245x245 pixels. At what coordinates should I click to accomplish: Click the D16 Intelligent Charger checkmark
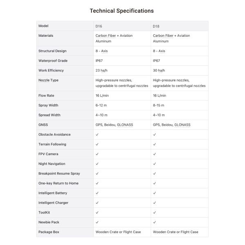click(97, 203)
